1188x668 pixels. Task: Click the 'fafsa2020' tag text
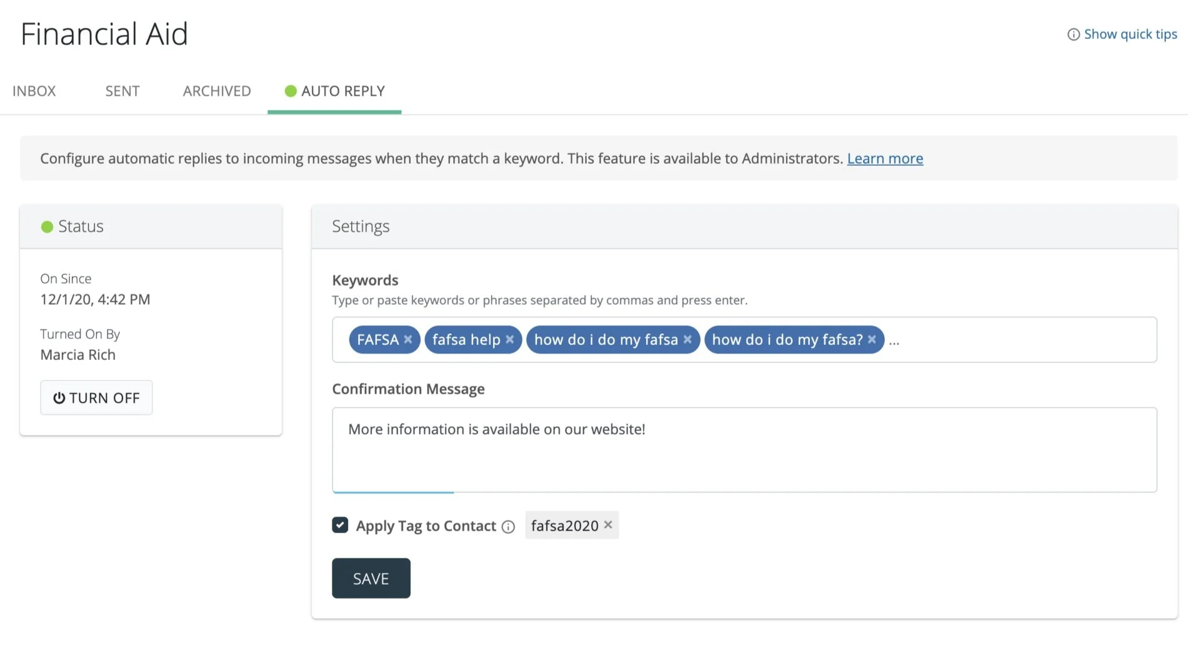point(565,526)
